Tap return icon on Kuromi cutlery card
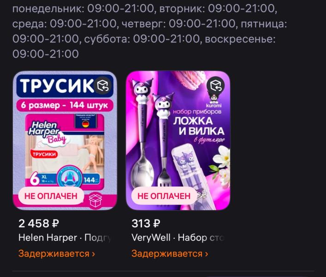This screenshot has width=326, height=277. (216, 85)
